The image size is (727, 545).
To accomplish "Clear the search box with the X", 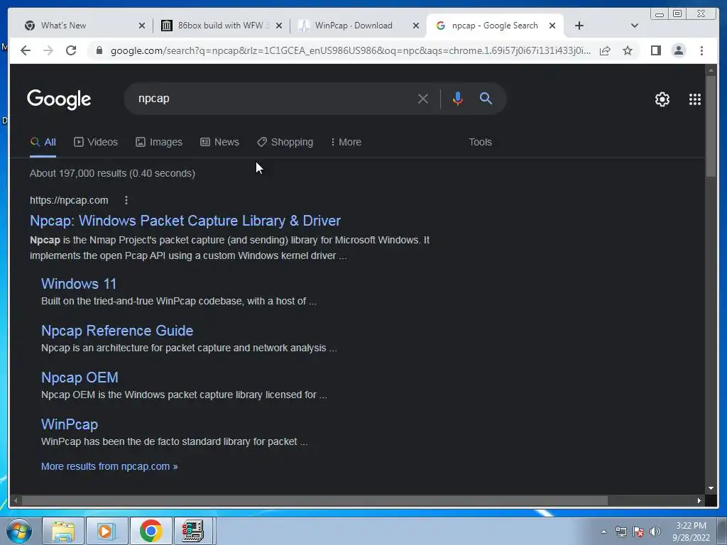I will point(423,99).
